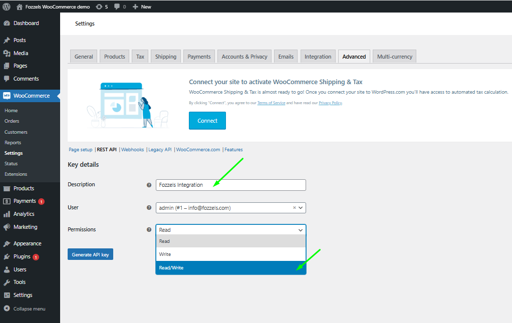Click the plus icon for New
Image resolution: width=512 pixels, height=323 pixels.
point(135,7)
